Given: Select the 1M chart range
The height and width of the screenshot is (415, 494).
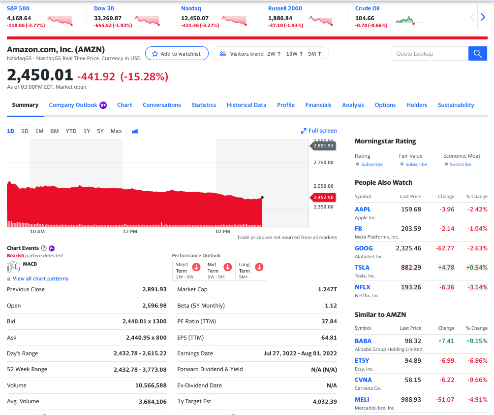Looking at the screenshot, I should pos(39,131).
